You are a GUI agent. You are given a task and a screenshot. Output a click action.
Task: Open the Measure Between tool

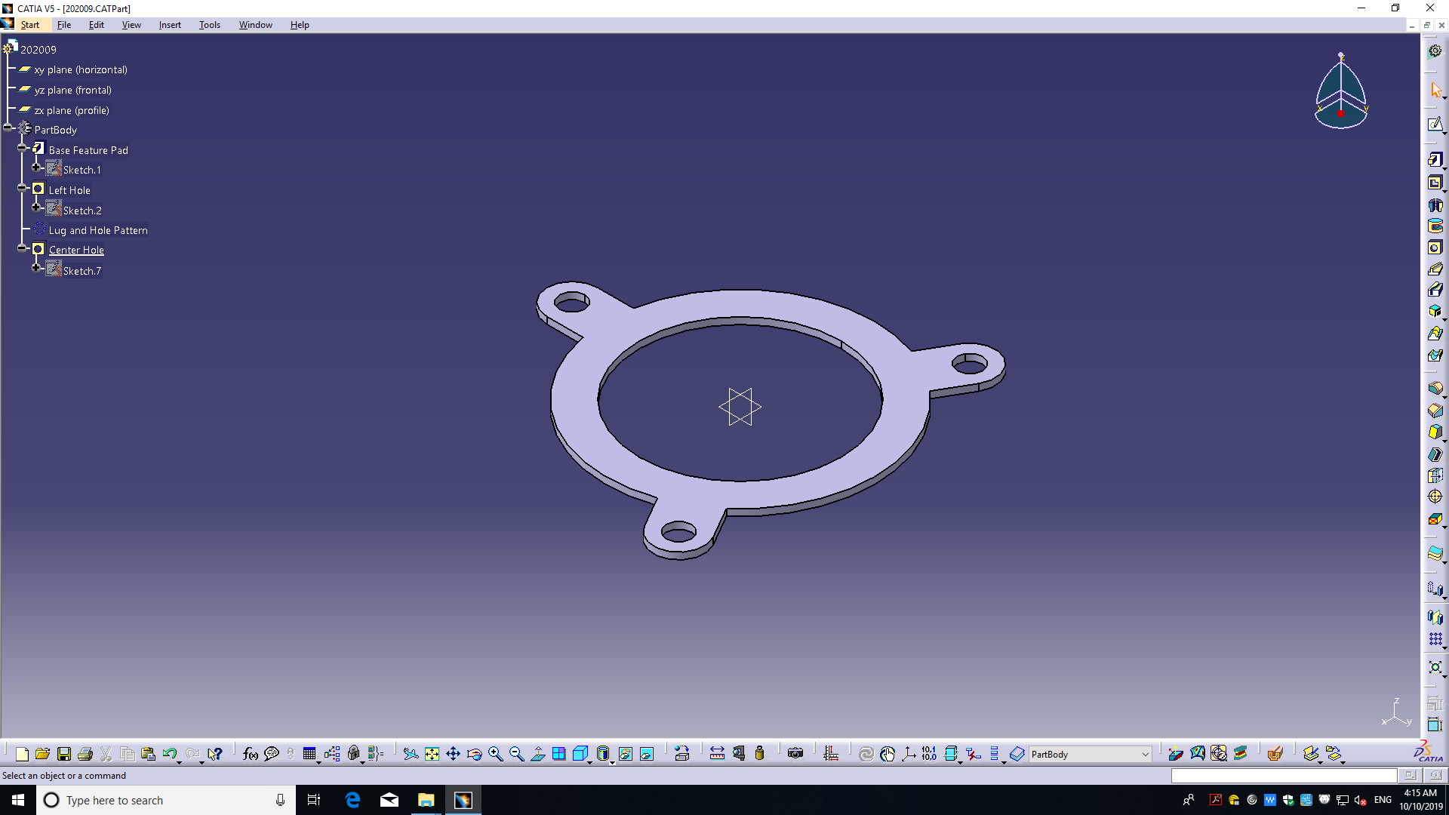coord(717,754)
